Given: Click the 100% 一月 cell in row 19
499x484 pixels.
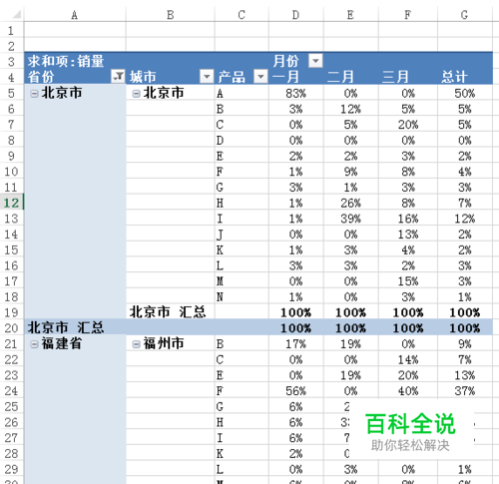Looking at the screenshot, I should tap(295, 312).
